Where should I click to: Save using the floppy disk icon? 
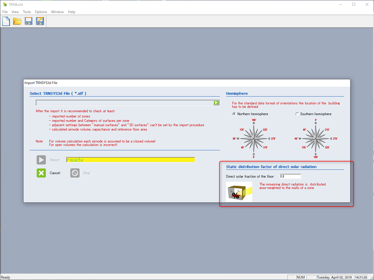[28, 21]
